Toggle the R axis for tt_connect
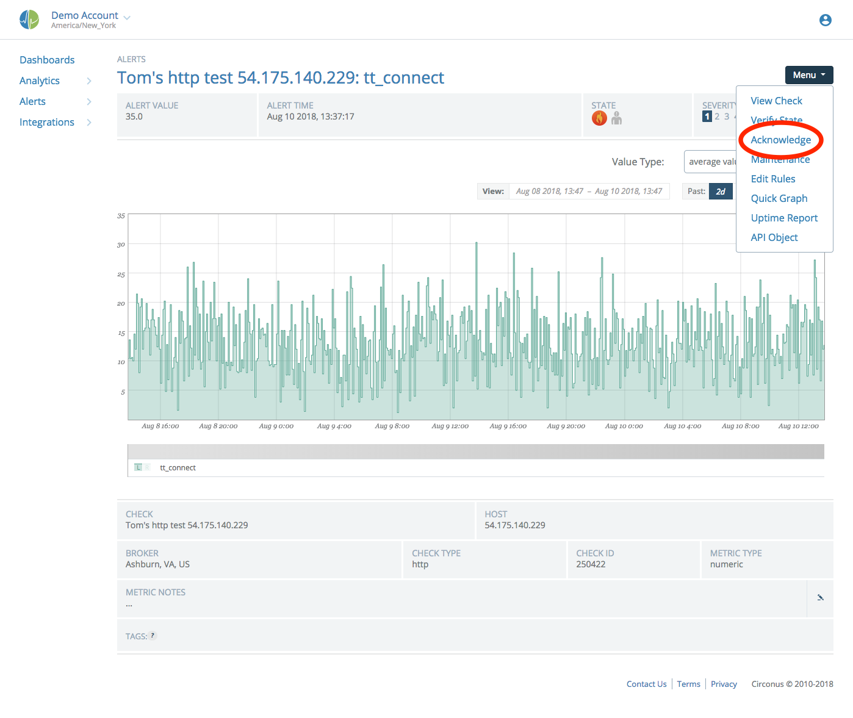The image size is (853, 718). coord(146,467)
